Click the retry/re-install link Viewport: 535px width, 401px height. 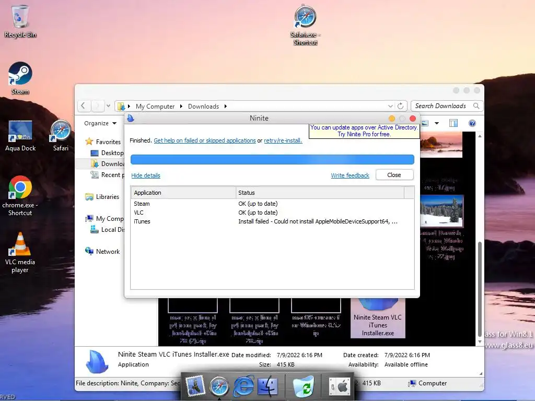pos(283,140)
